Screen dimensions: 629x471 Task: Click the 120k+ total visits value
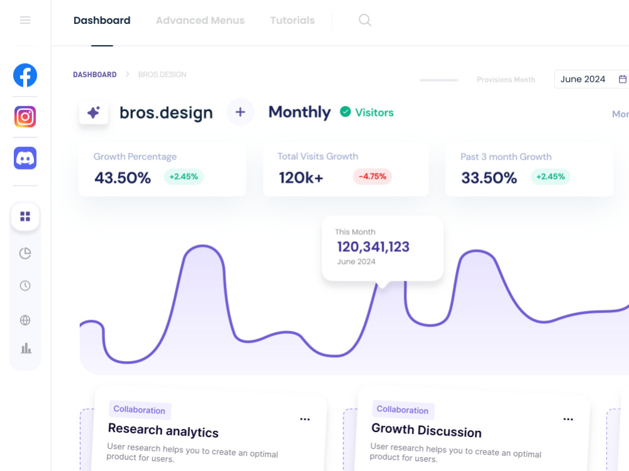[x=301, y=178]
